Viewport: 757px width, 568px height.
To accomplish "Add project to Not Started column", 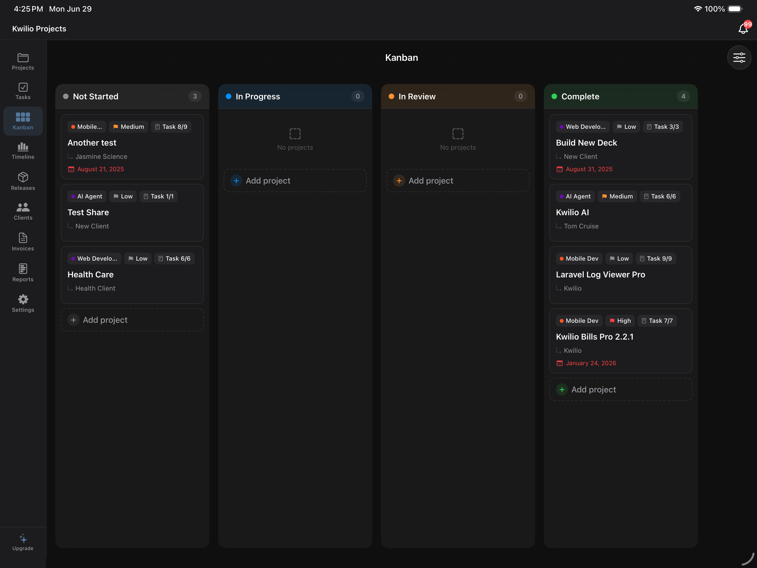I will click(132, 320).
